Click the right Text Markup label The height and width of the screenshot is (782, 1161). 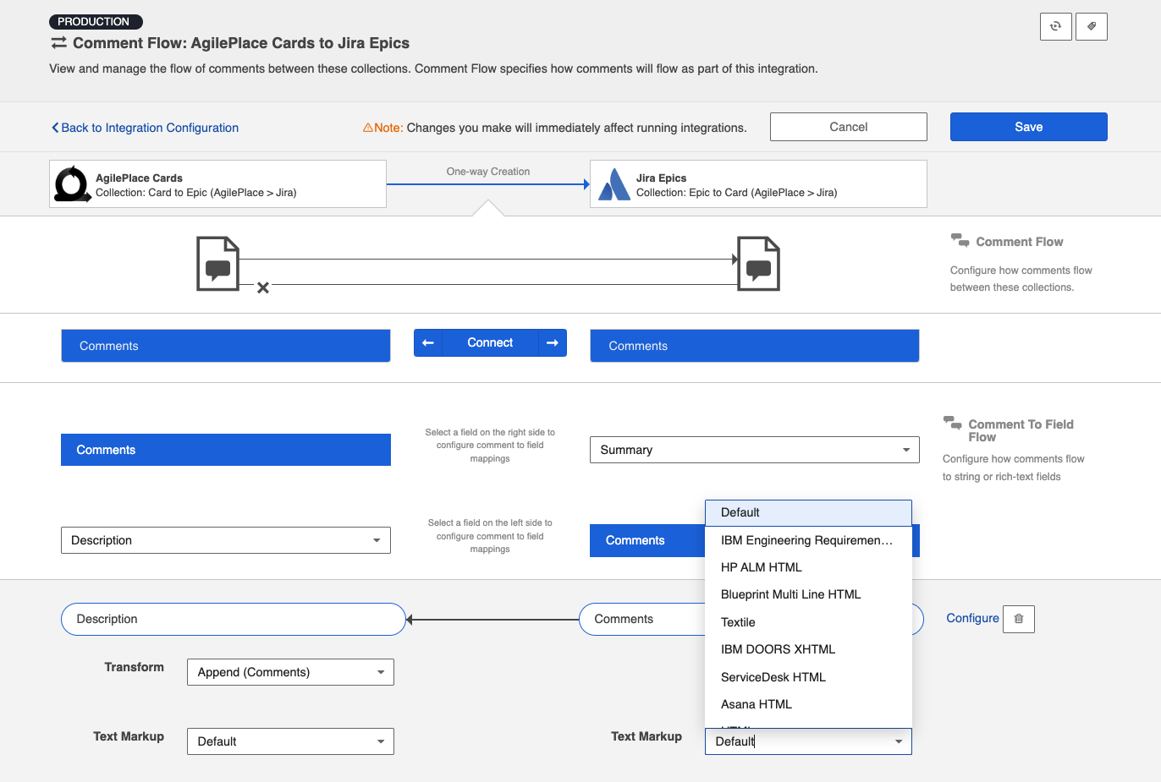coord(647,736)
